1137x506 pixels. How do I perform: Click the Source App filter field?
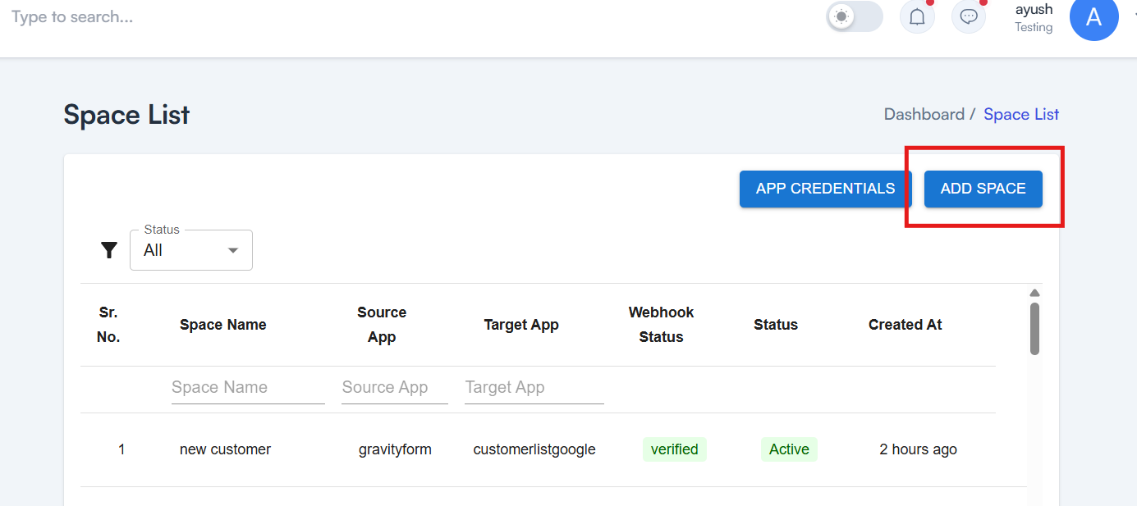click(x=395, y=387)
